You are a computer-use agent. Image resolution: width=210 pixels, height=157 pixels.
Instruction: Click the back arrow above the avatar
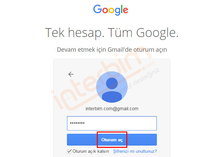pos(71,74)
